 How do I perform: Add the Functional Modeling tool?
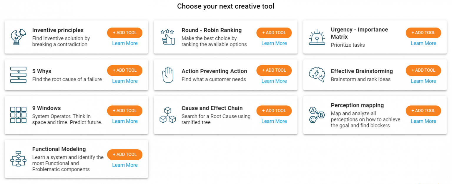(x=124, y=154)
